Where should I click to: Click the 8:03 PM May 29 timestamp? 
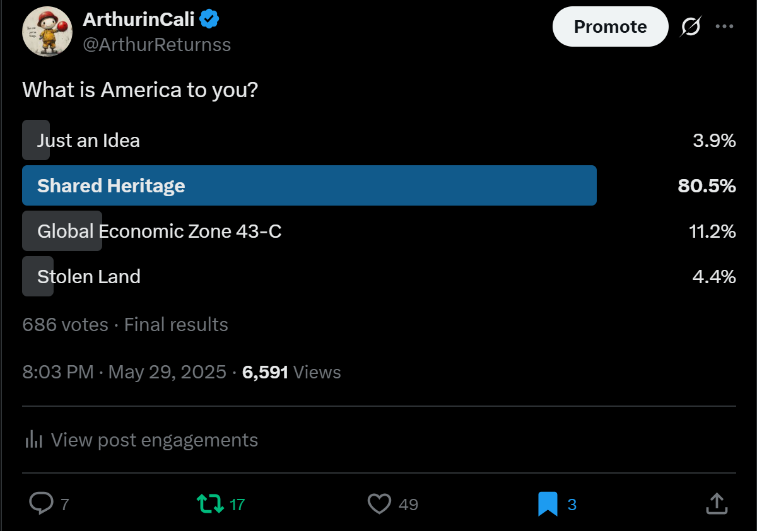tap(124, 372)
